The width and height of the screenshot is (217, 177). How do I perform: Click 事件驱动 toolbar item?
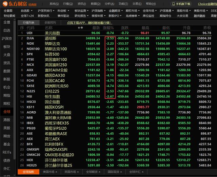pyautogui.click(x=63, y=16)
